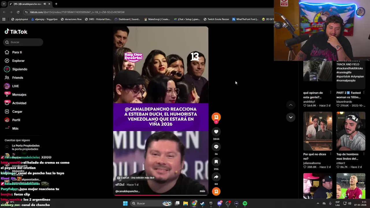The width and height of the screenshot is (370, 208).
Task: Share the video with arrow icon
Action: click(216, 177)
